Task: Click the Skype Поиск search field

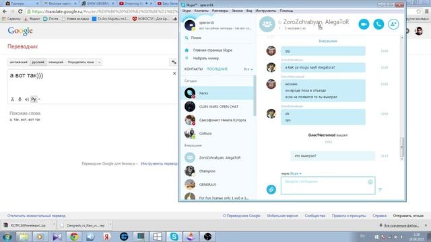Action: point(218,38)
